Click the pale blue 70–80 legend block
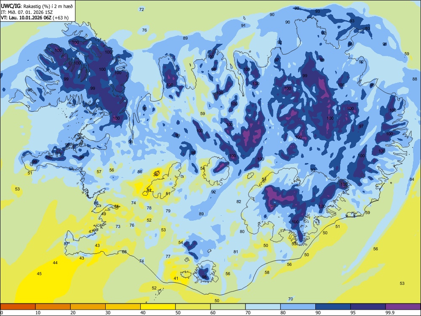Viewport: 421px width, 316px height. (263, 307)
